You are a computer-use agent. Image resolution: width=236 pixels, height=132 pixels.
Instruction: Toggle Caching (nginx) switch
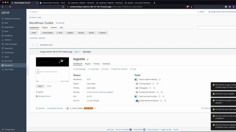(136, 84)
